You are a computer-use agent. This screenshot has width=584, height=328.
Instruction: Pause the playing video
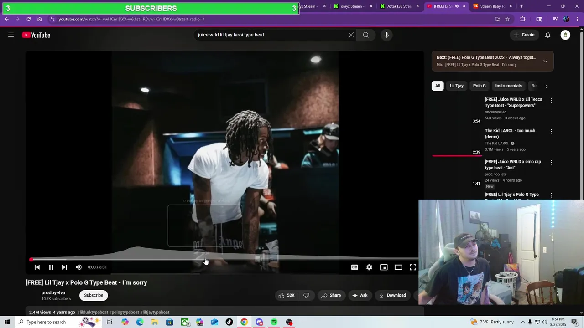click(x=51, y=267)
